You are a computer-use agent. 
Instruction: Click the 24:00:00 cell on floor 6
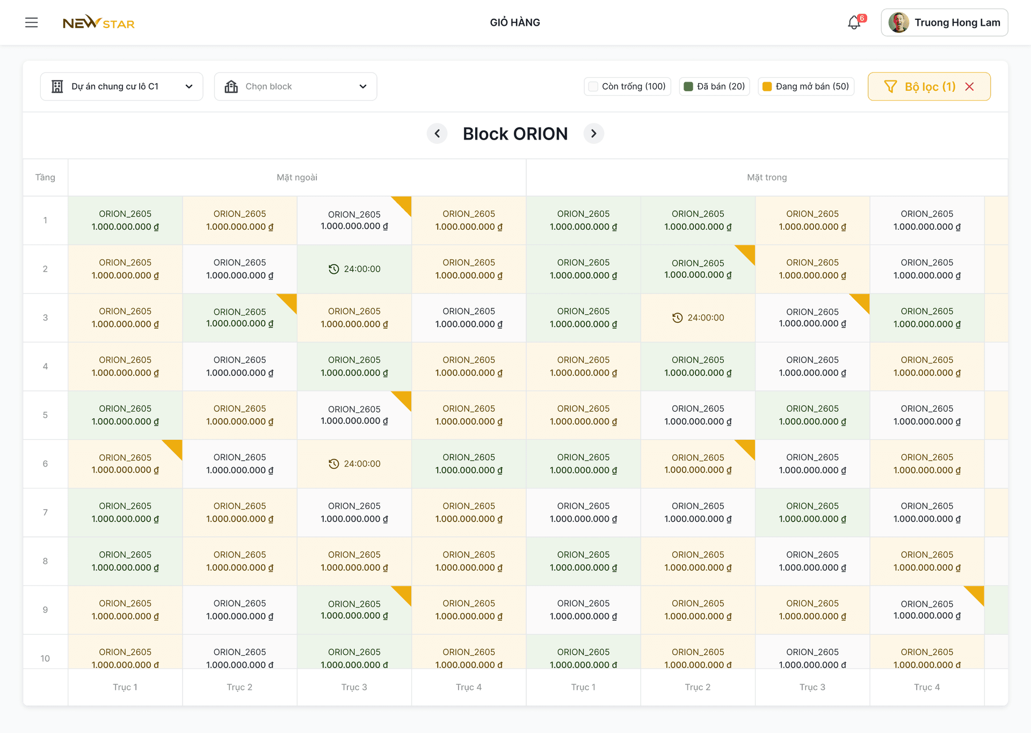[x=354, y=464]
